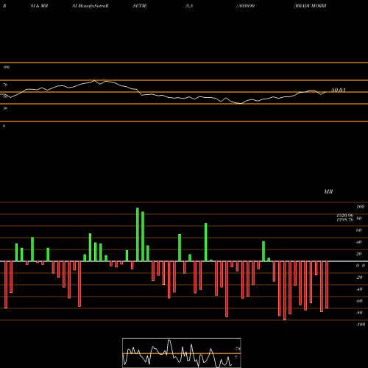368x368 pixels.
Task: Click the '80' MR axis label
Action: pyautogui.click(x=359, y=219)
